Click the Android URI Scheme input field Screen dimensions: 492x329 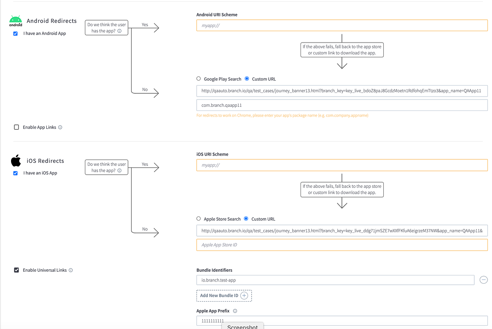(x=342, y=25)
